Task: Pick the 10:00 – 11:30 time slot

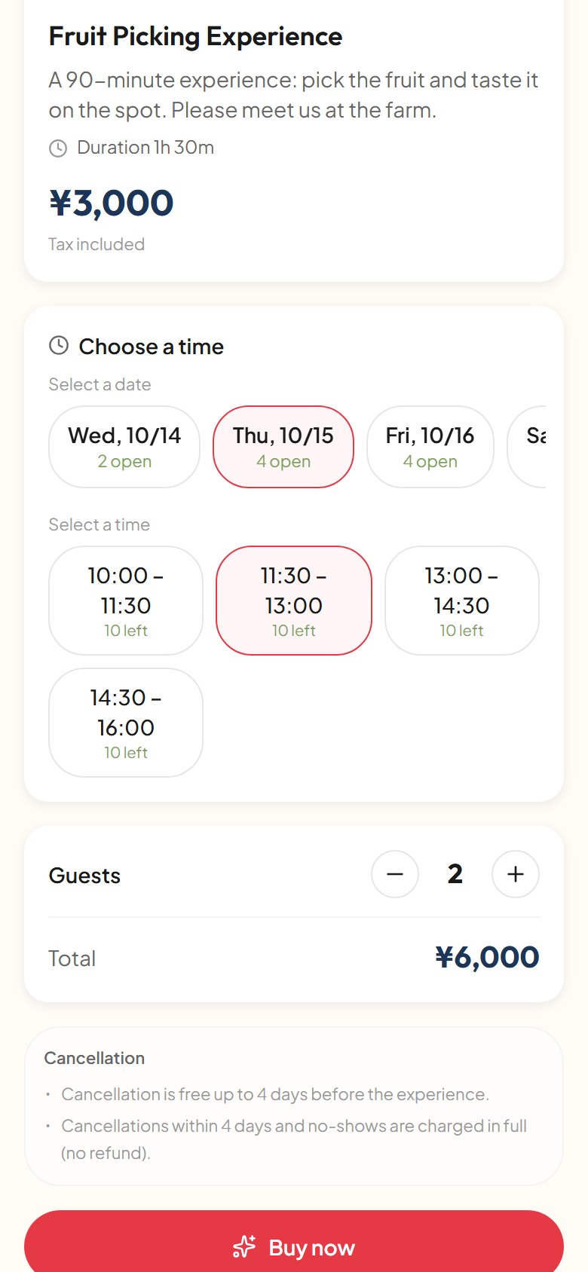Action: pyautogui.click(x=126, y=601)
